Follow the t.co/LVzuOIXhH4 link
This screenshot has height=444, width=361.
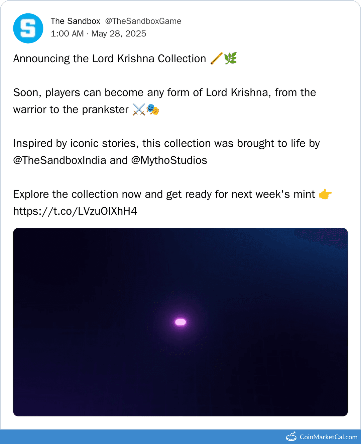coord(75,211)
